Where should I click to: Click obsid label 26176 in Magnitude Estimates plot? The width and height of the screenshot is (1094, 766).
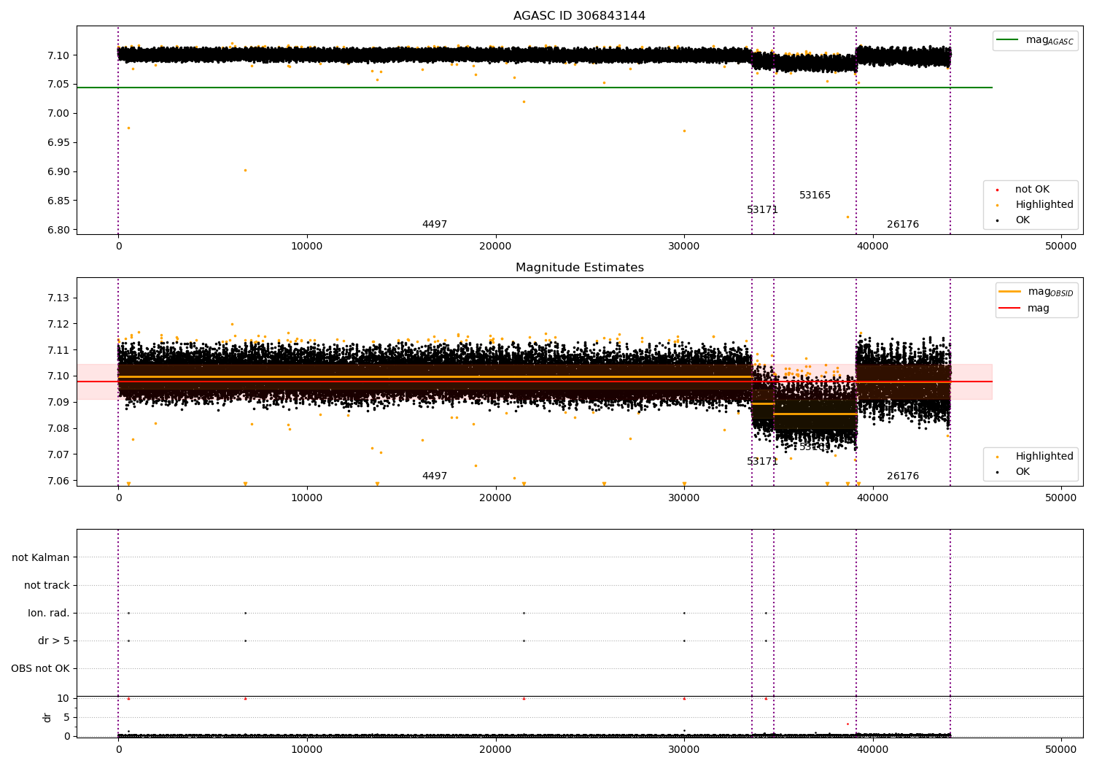[903, 476]
